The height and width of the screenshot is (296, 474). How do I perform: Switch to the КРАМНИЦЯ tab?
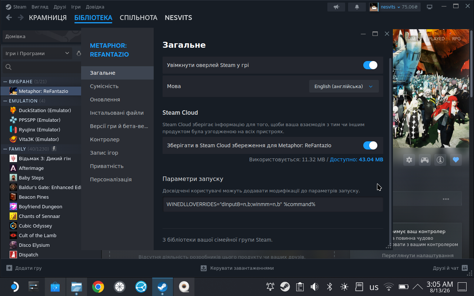(48, 18)
